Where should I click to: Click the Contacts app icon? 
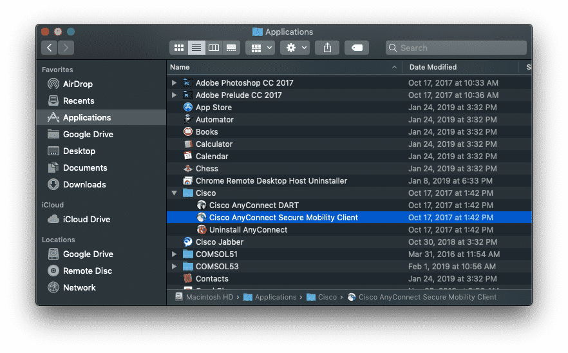click(x=187, y=279)
